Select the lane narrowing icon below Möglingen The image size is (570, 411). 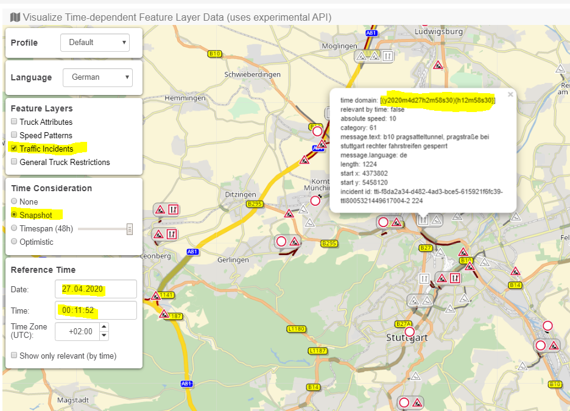pos(387,56)
